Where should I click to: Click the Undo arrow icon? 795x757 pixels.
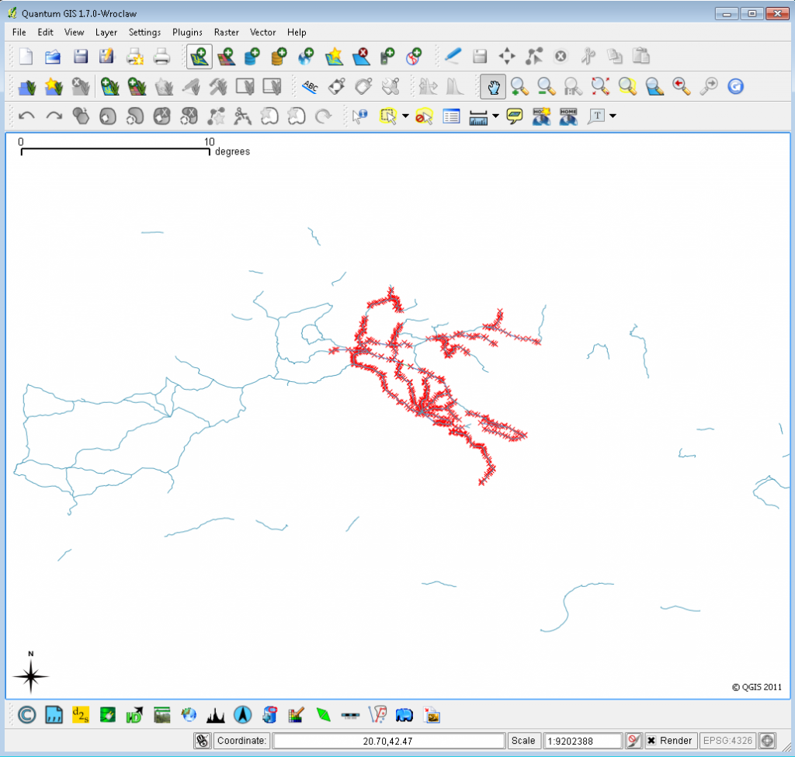[26, 116]
